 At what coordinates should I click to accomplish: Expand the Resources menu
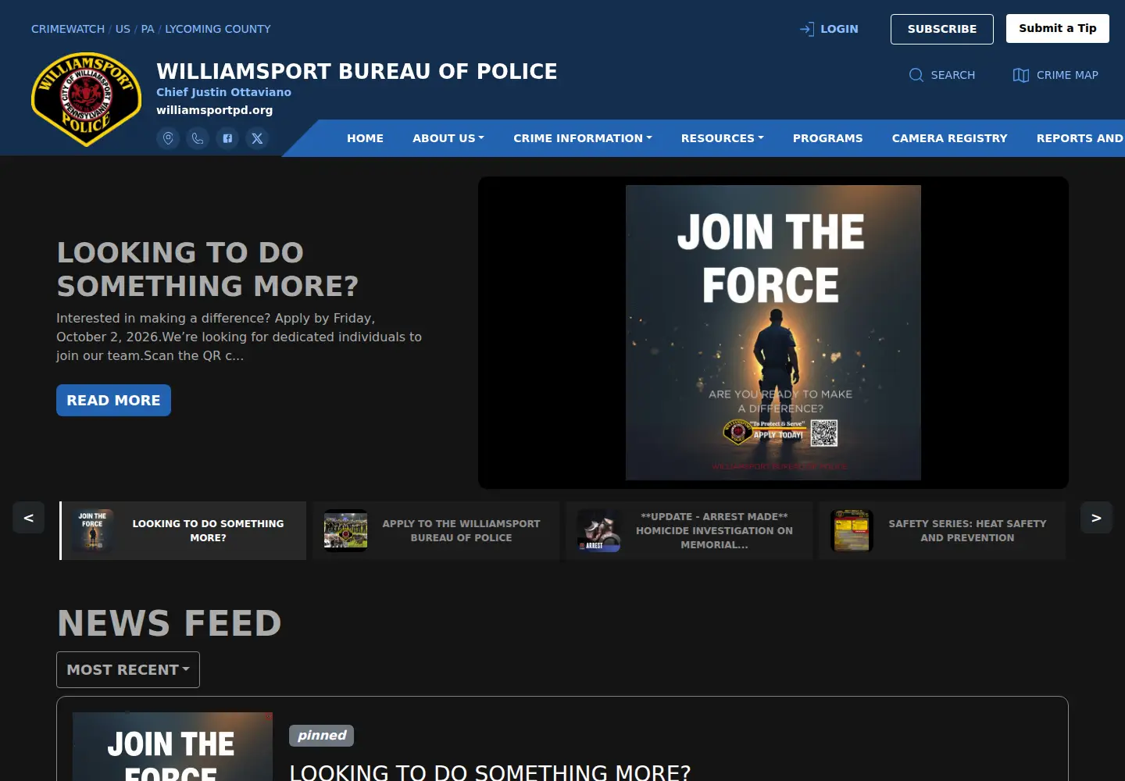(723, 138)
